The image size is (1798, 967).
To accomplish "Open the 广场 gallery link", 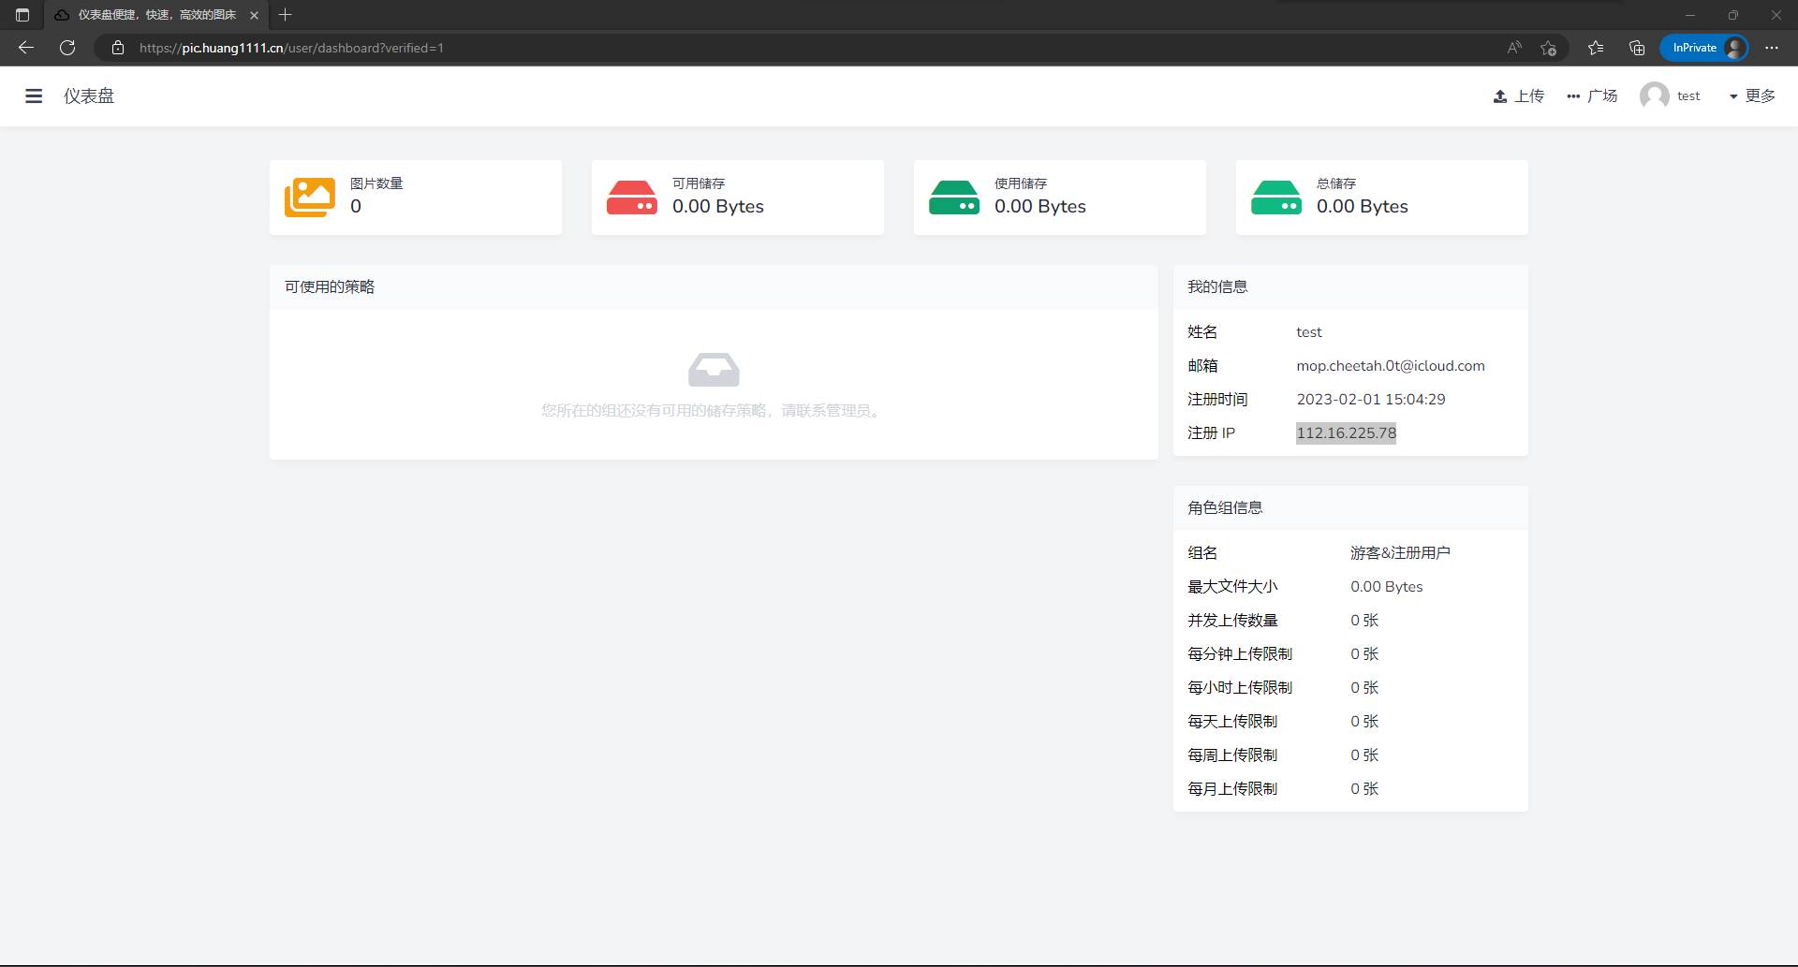I will coord(1592,95).
